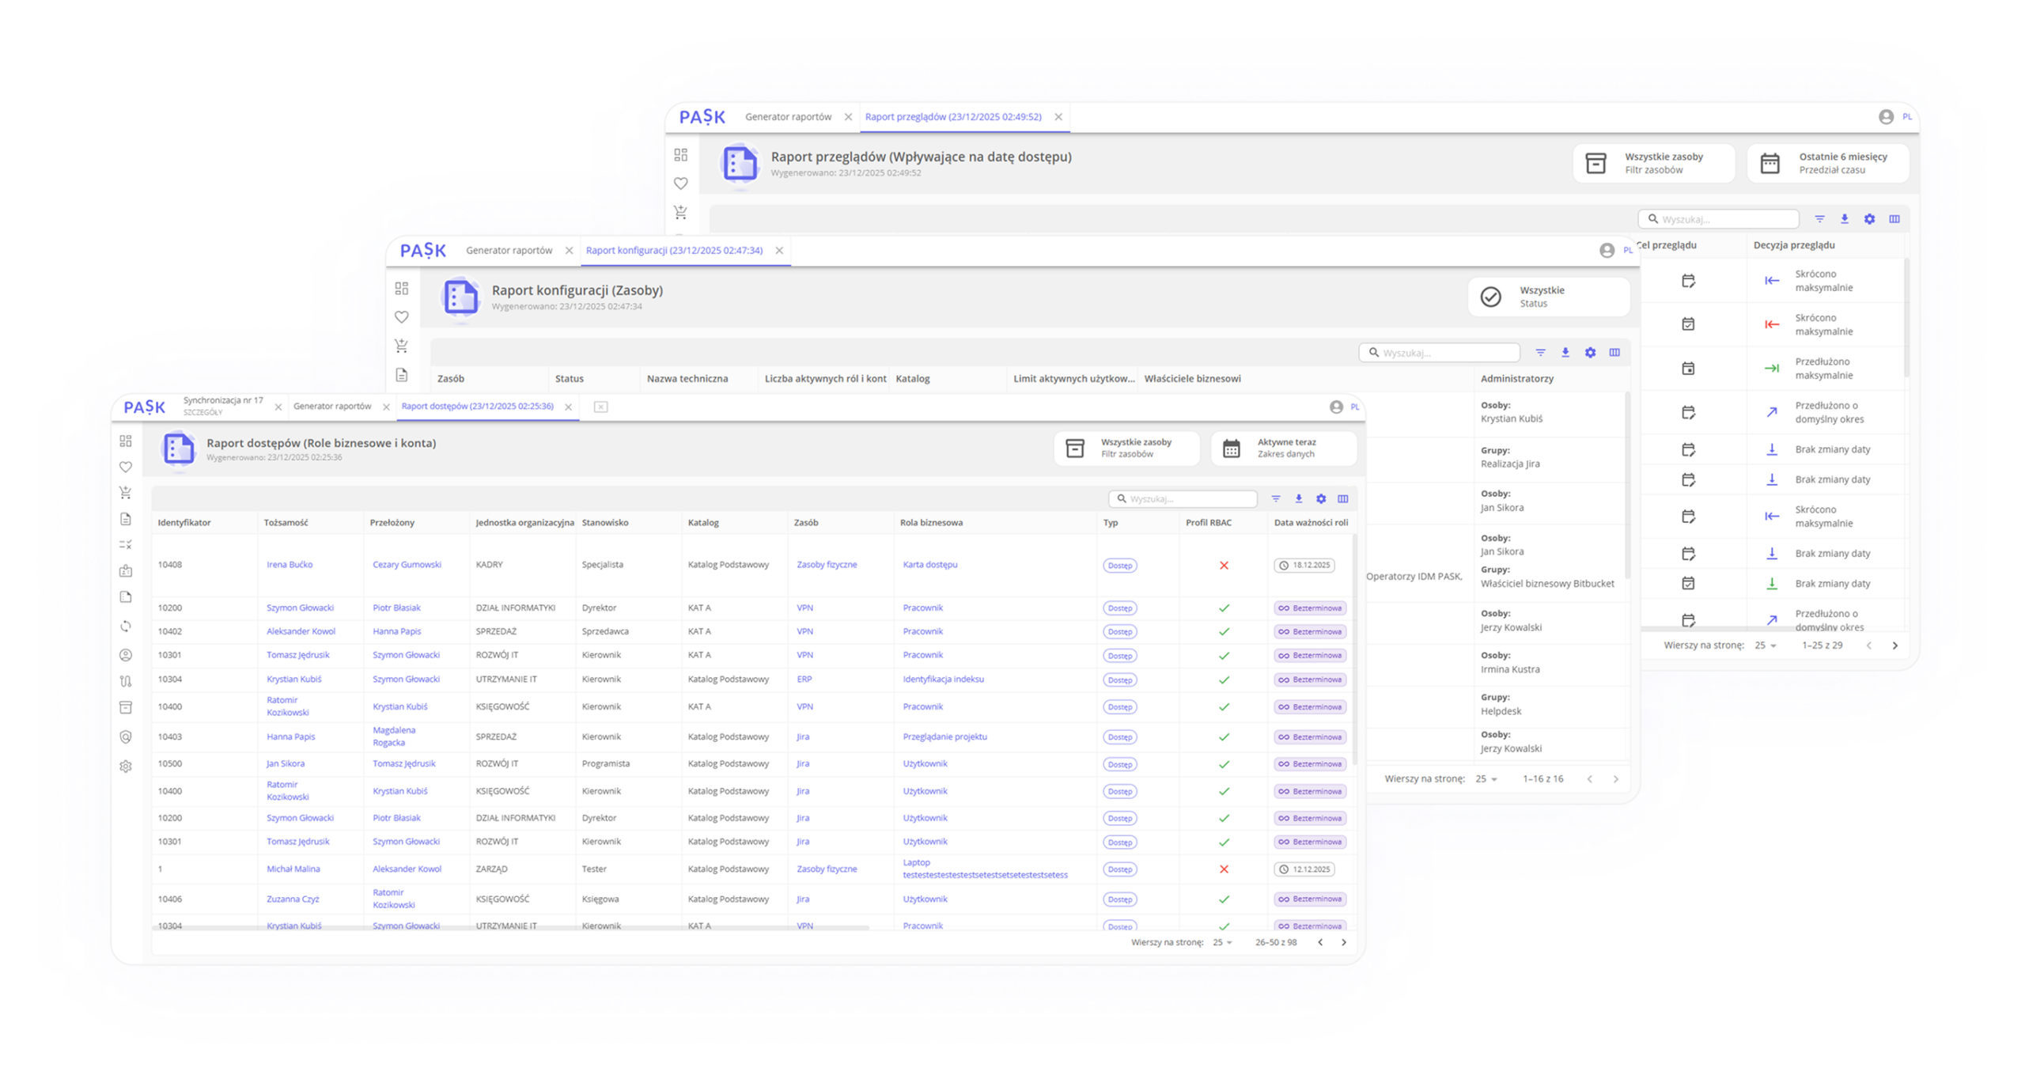The height and width of the screenshot is (1079, 2025).
Task: Switch to the Generator raportów tab in the Raport konfiguracji window
Action: coord(509,250)
